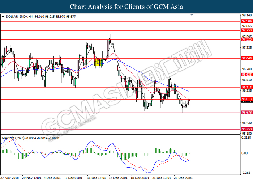Select the 97.750 price level label
Image resolution: width=253 pixels, height=181 pixels.
247,30
